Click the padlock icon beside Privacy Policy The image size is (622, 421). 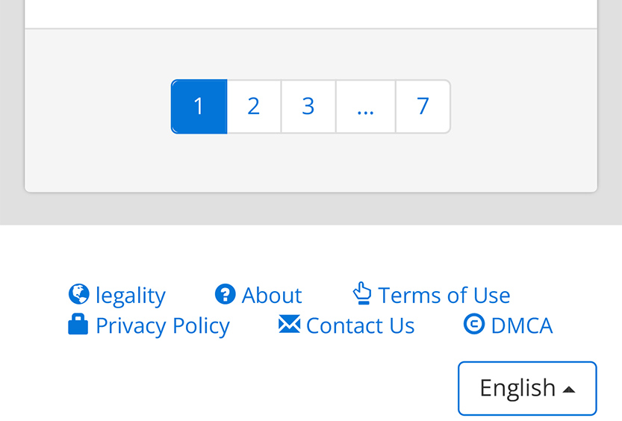coord(78,325)
